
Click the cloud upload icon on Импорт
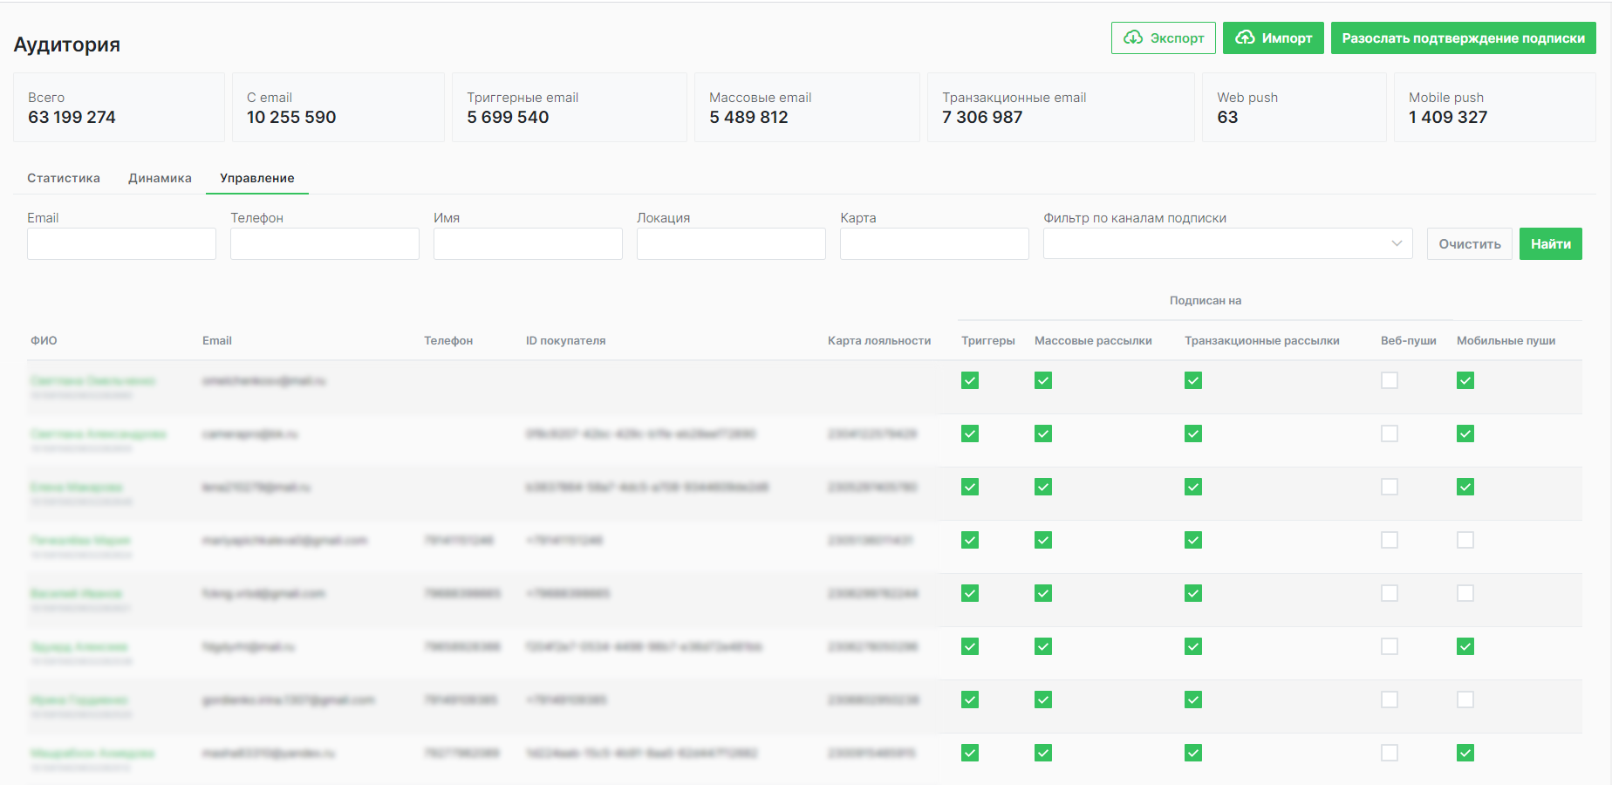[x=1245, y=38]
